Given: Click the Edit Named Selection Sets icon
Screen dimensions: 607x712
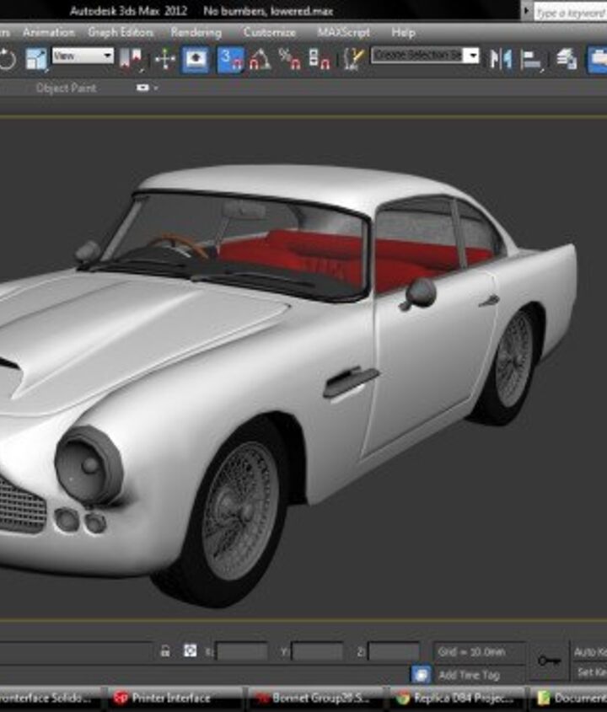Looking at the screenshot, I should coord(355,59).
